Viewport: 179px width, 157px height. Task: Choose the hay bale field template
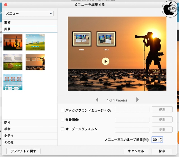click(x=13, y=62)
